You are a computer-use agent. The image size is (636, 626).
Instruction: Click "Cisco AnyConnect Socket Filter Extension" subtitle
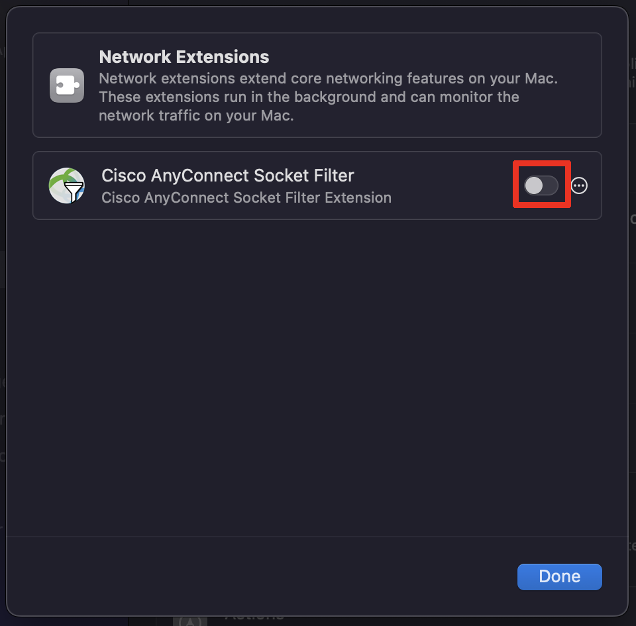click(246, 197)
